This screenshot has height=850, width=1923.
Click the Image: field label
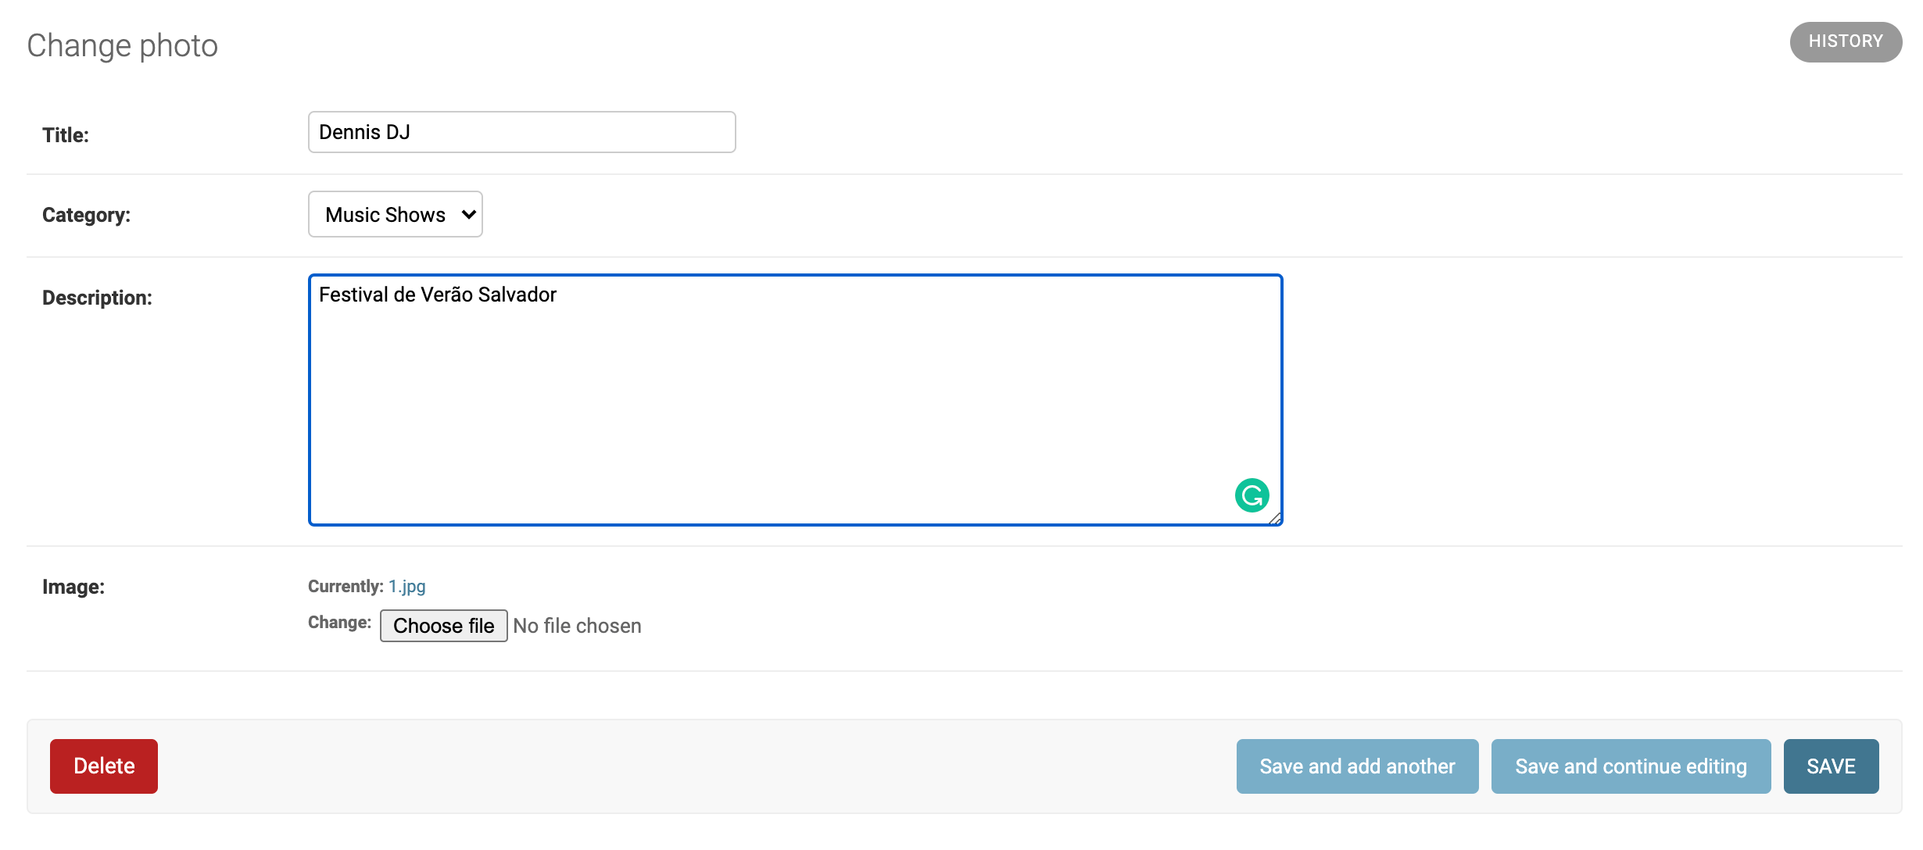pos(73,587)
